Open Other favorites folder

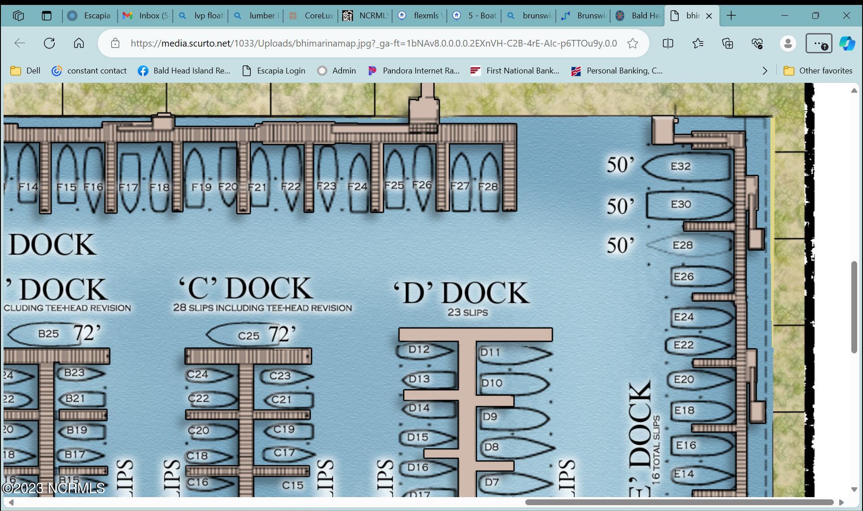coord(818,71)
